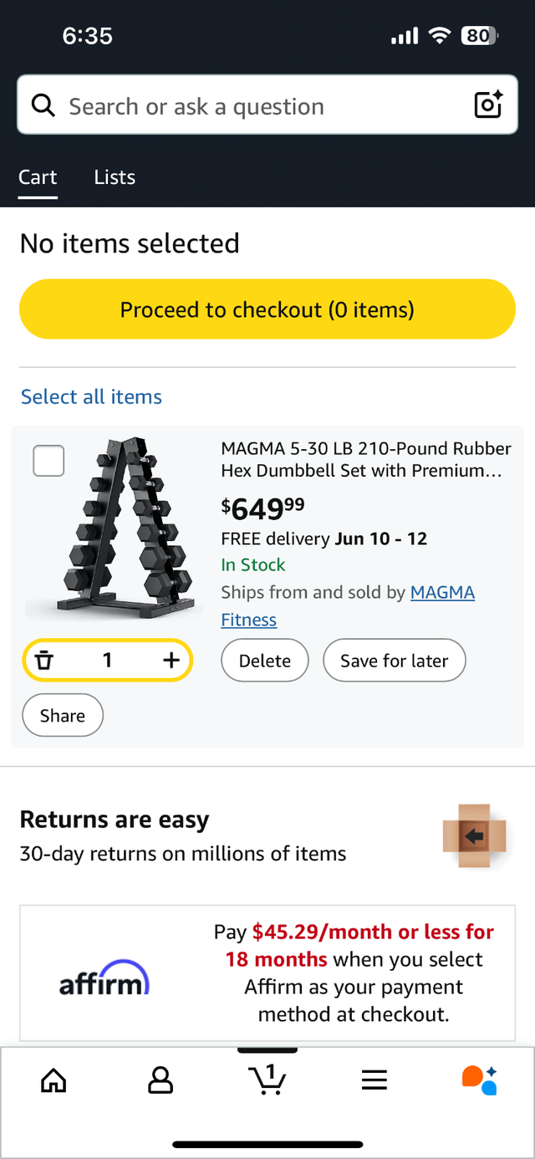Open the hamburger menu icon
This screenshot has height=1159, width=535.
tap(374, 1080)
